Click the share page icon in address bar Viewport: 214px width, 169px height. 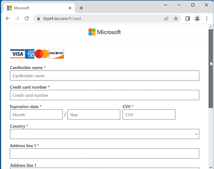pos(166,19)
